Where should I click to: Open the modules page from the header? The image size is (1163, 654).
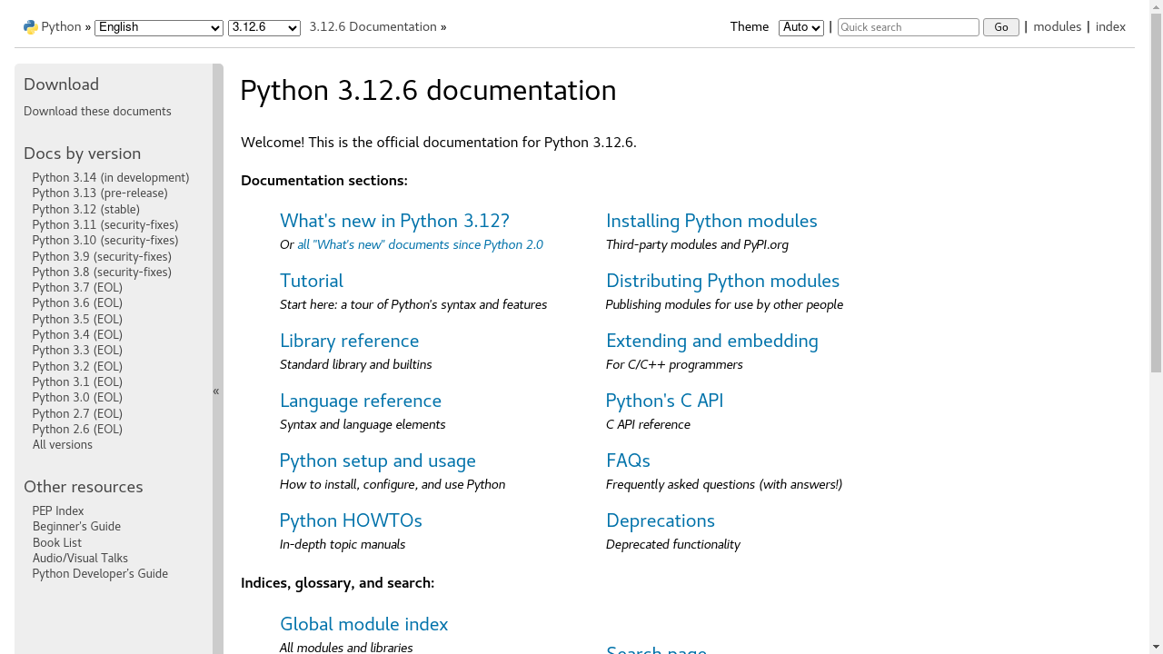(x=1057, y=26)
